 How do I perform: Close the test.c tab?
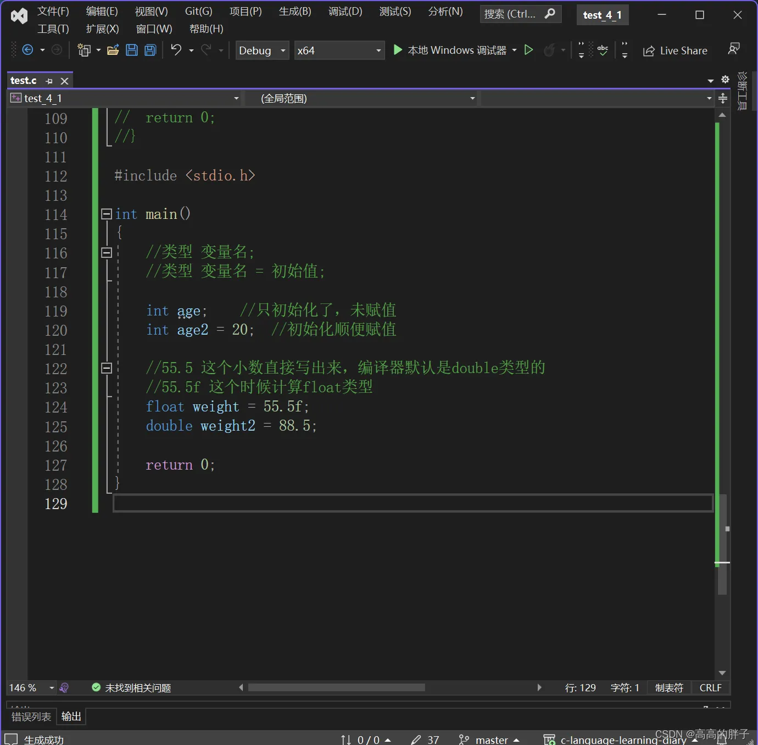64,81
